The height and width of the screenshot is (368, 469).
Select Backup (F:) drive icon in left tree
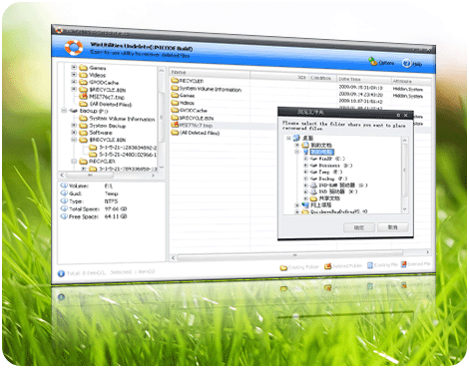pos(74,111)
